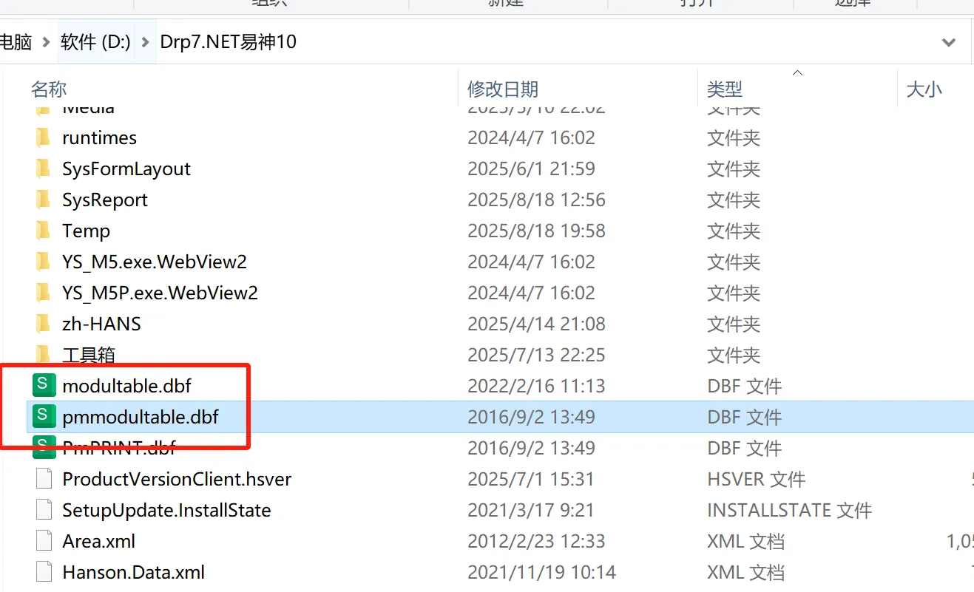Sort files by 修改日期 column header
This screenshot has width=974, height=592.
coord(503,89)
